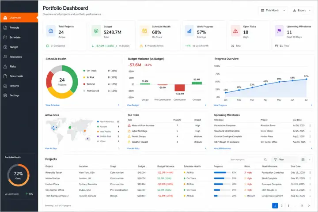Screen dimensions: 318x212
Task: Click the Work Progress bar chart icon
Action: (189, 31)
